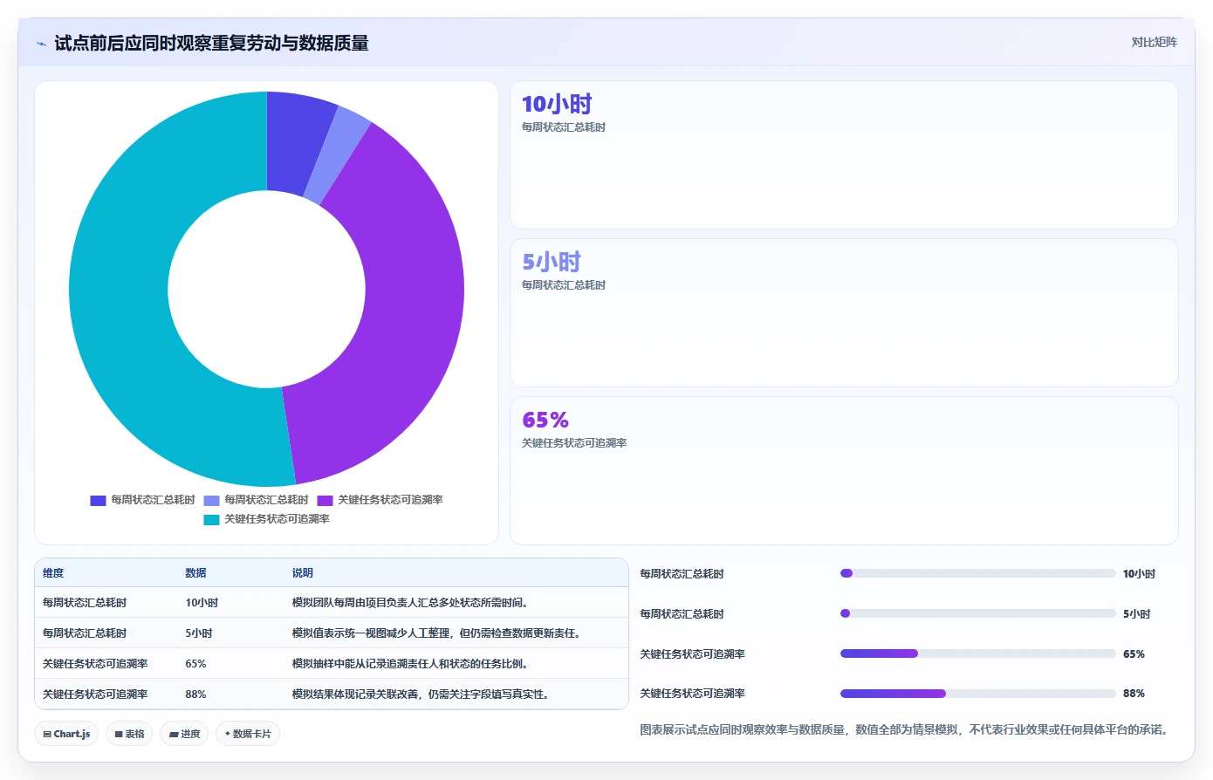Screen dimensions: 1213x780
Task: Click 每周状态汇总耗时 in the table's 10小时 row
Action: click(85, 603)
